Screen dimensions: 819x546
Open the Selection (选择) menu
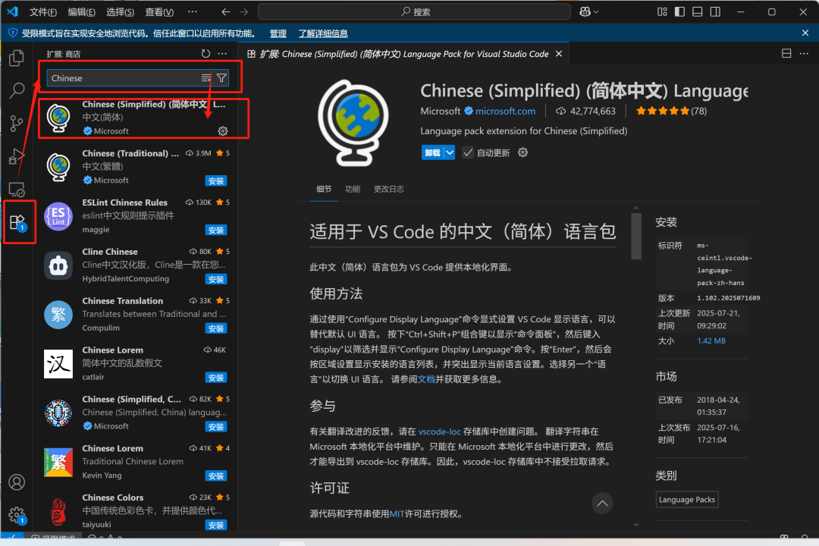[x=121, y=11]
